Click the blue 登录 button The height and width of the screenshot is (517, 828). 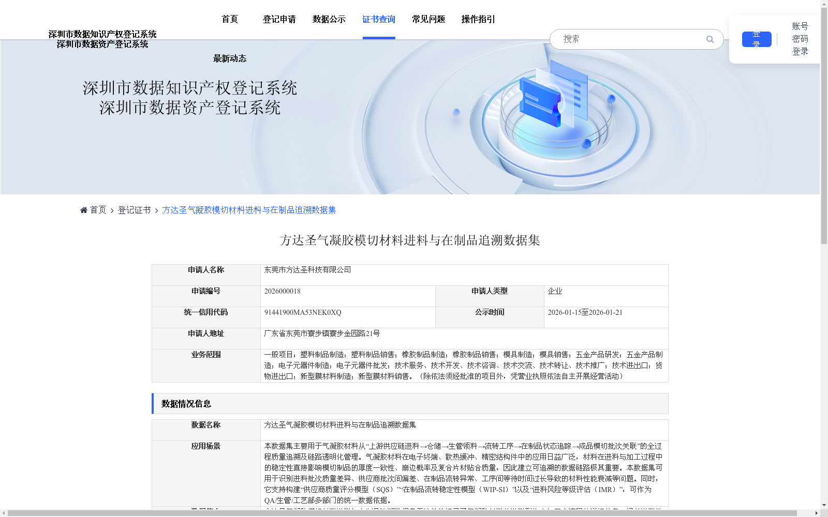click(x=757, y=39)
